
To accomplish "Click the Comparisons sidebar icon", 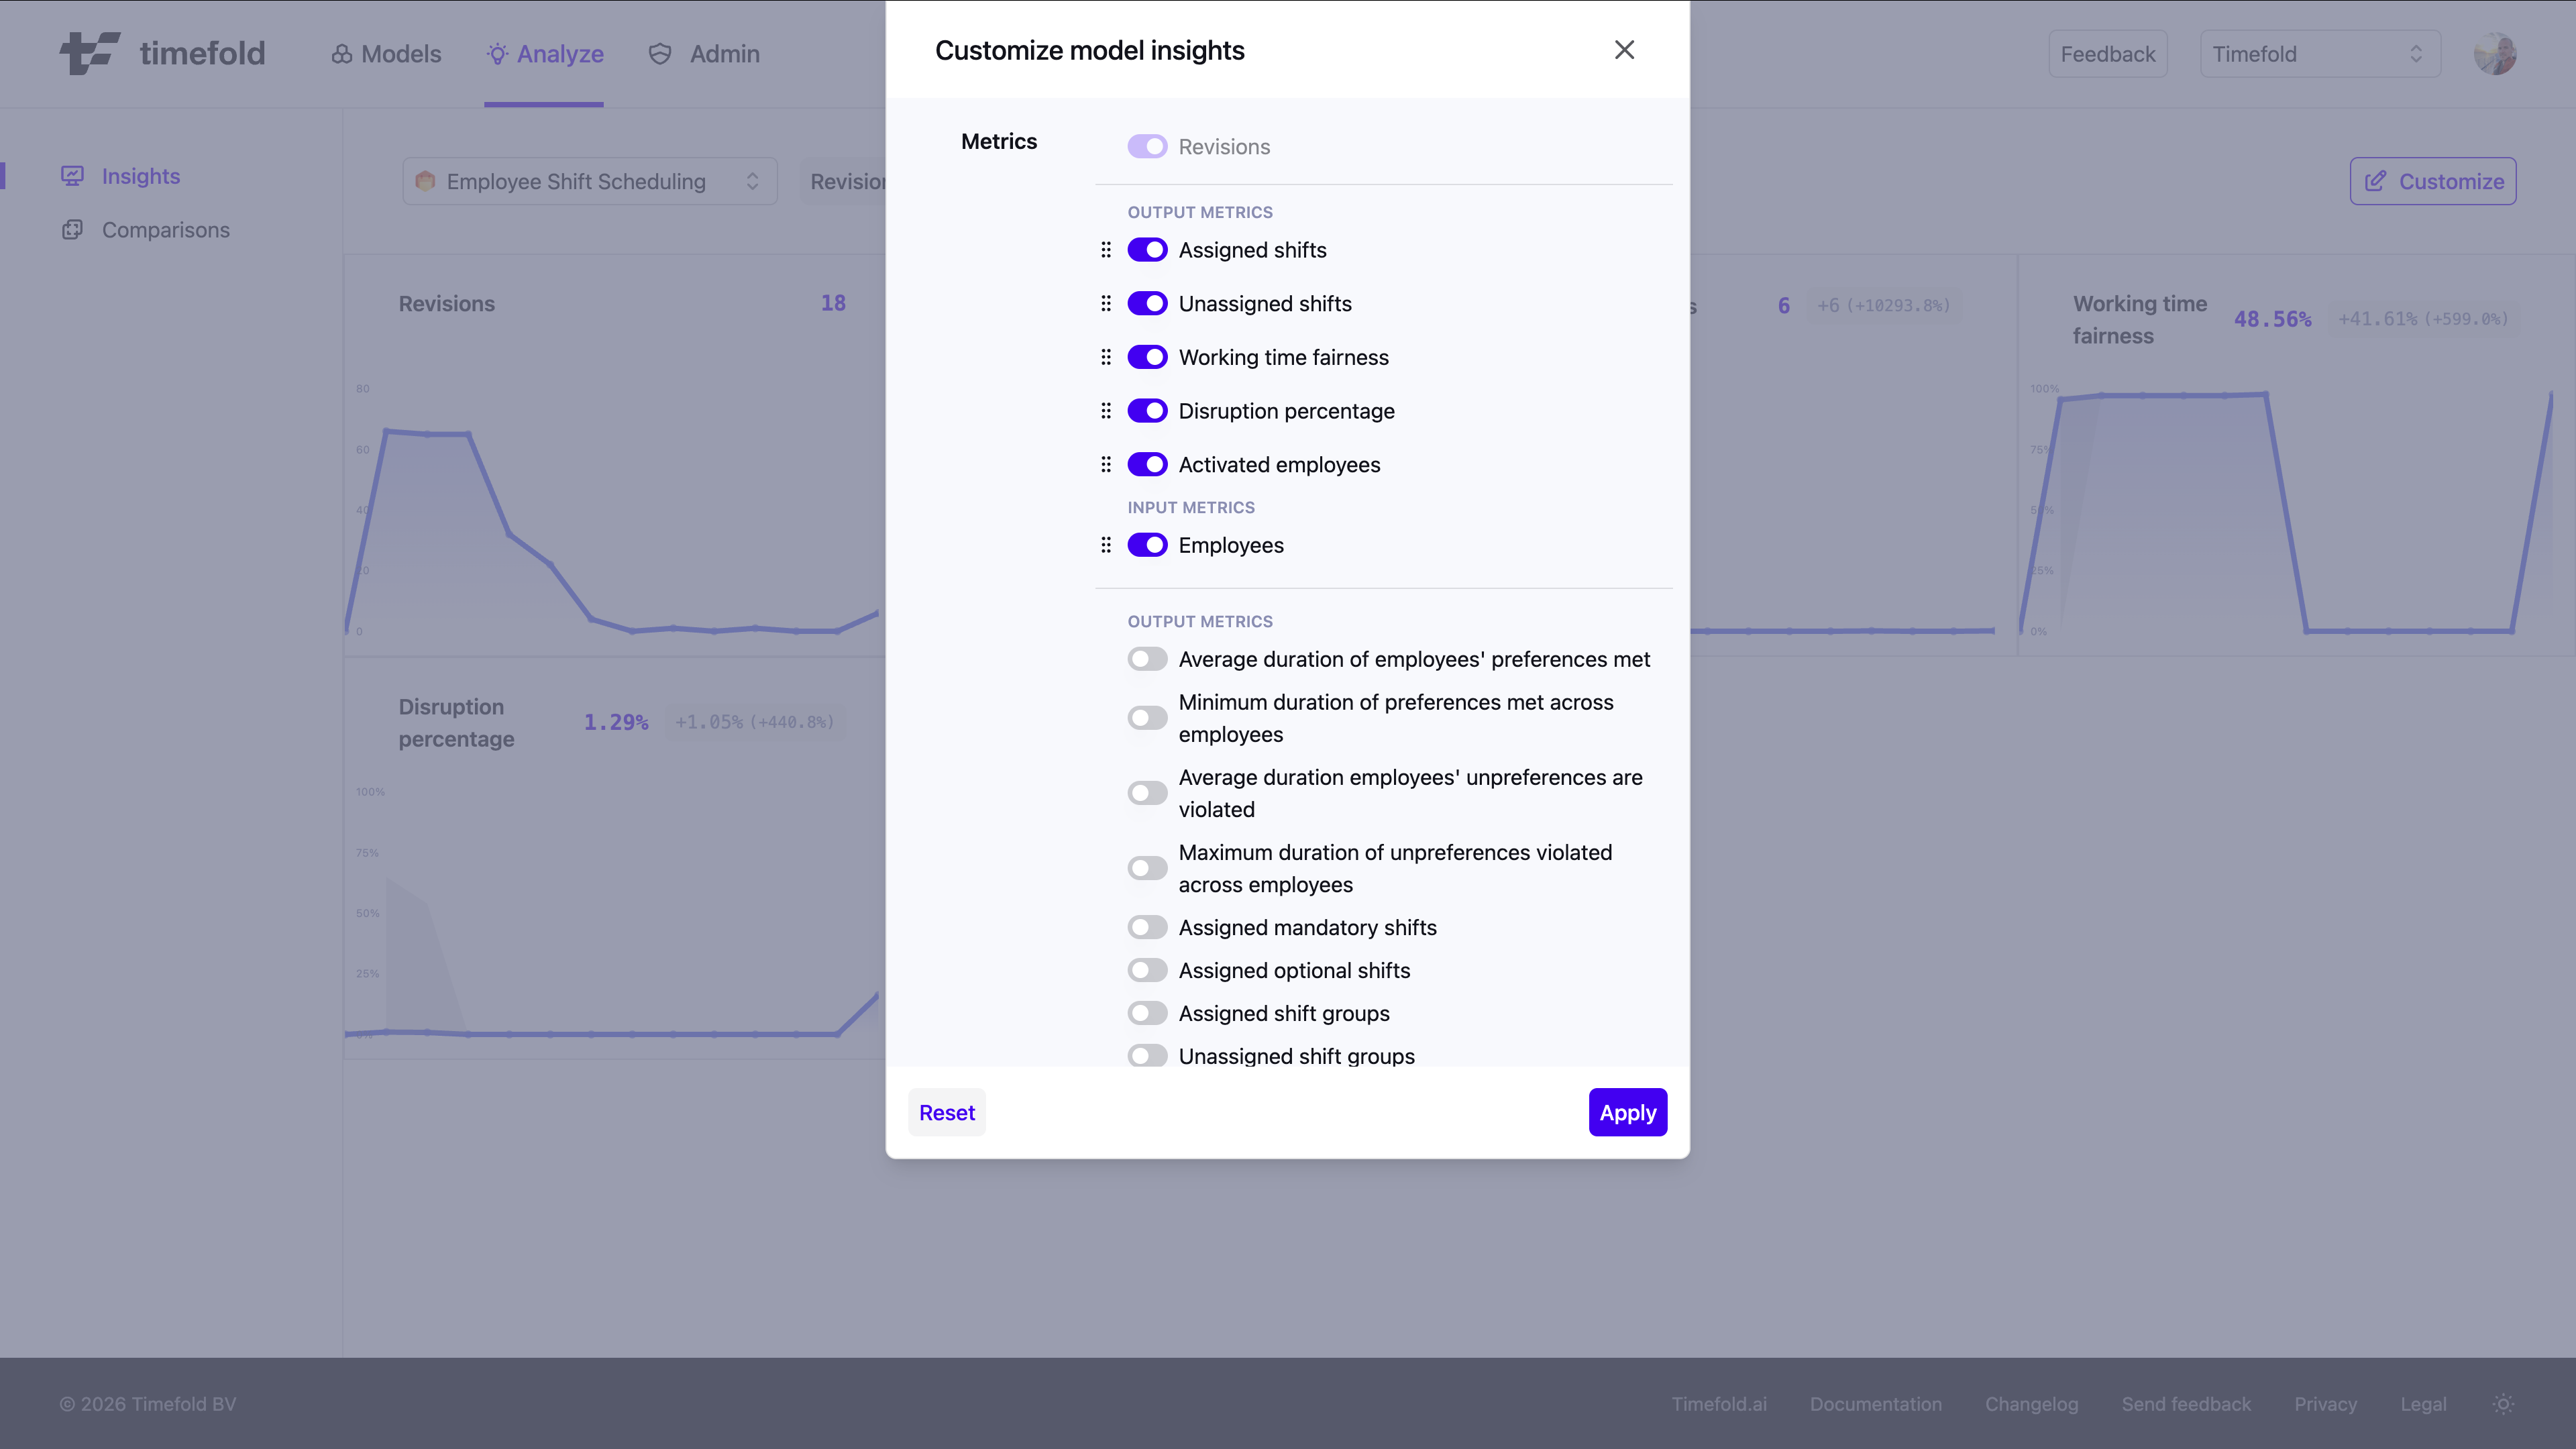I will pyautogui.click(x=72, y=230).
